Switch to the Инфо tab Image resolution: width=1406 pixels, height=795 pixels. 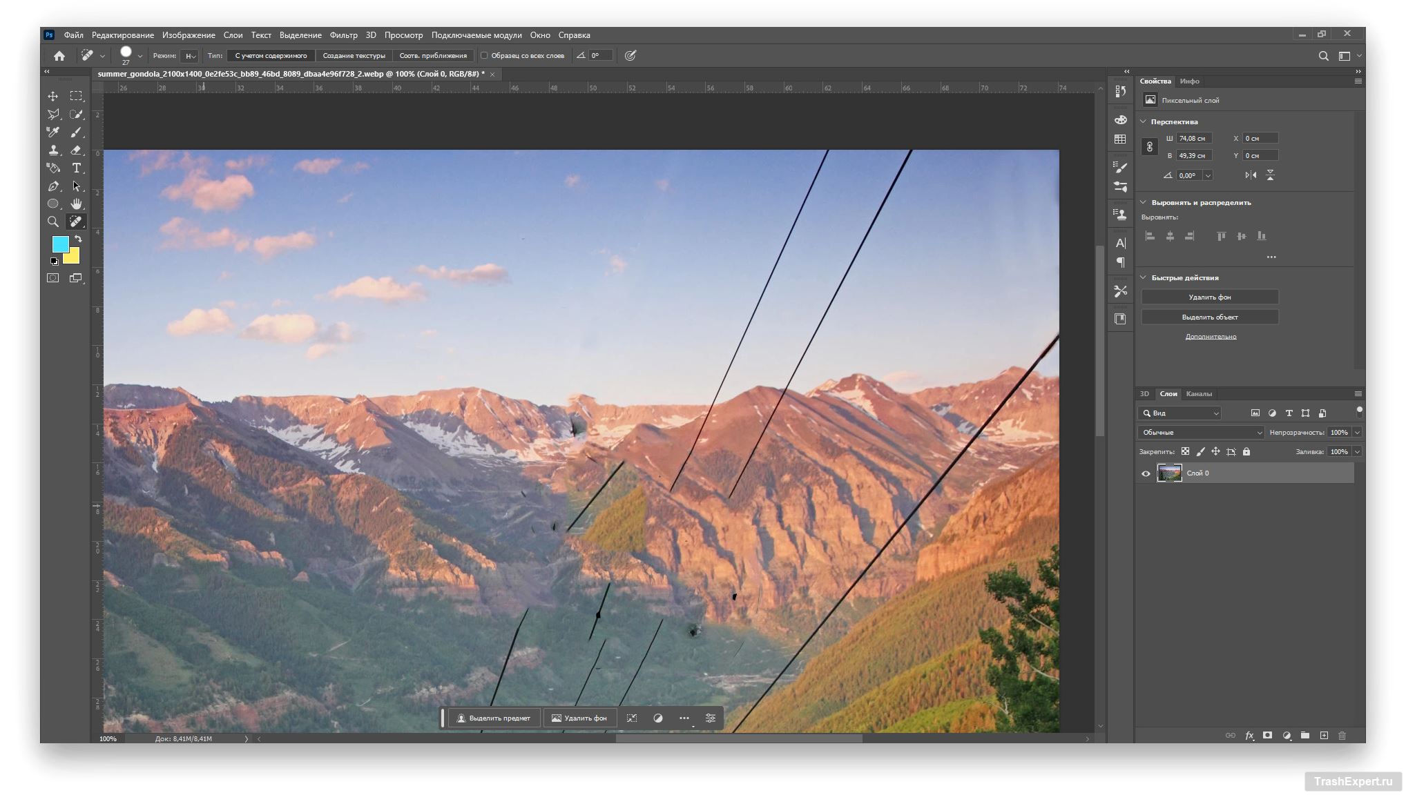click(1189, 81)
